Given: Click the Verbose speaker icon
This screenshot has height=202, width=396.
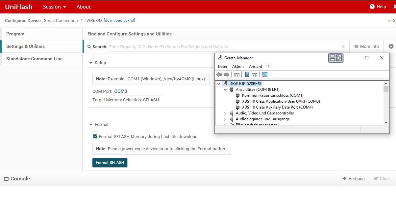Looking at the screenshot, I should (x=344, y=179).
